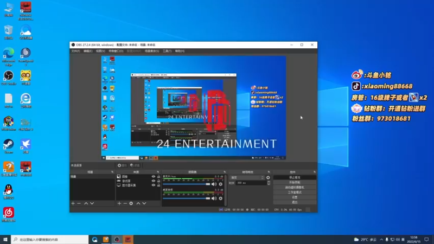The width and height of the screenshot is (434, 244).
Task: Adjust the desktop audio volume slider
Action: pos(187,198)
